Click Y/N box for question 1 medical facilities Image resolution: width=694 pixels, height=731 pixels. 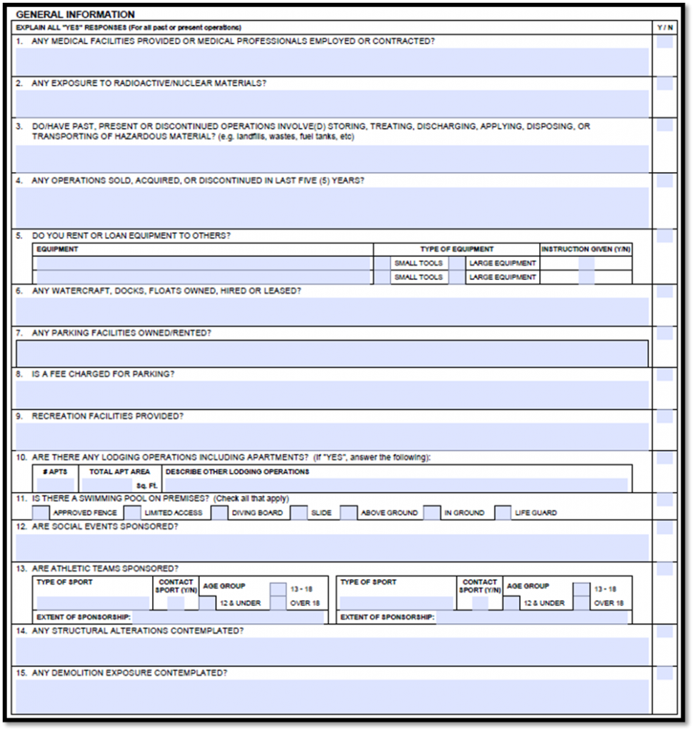coord(665,42)
